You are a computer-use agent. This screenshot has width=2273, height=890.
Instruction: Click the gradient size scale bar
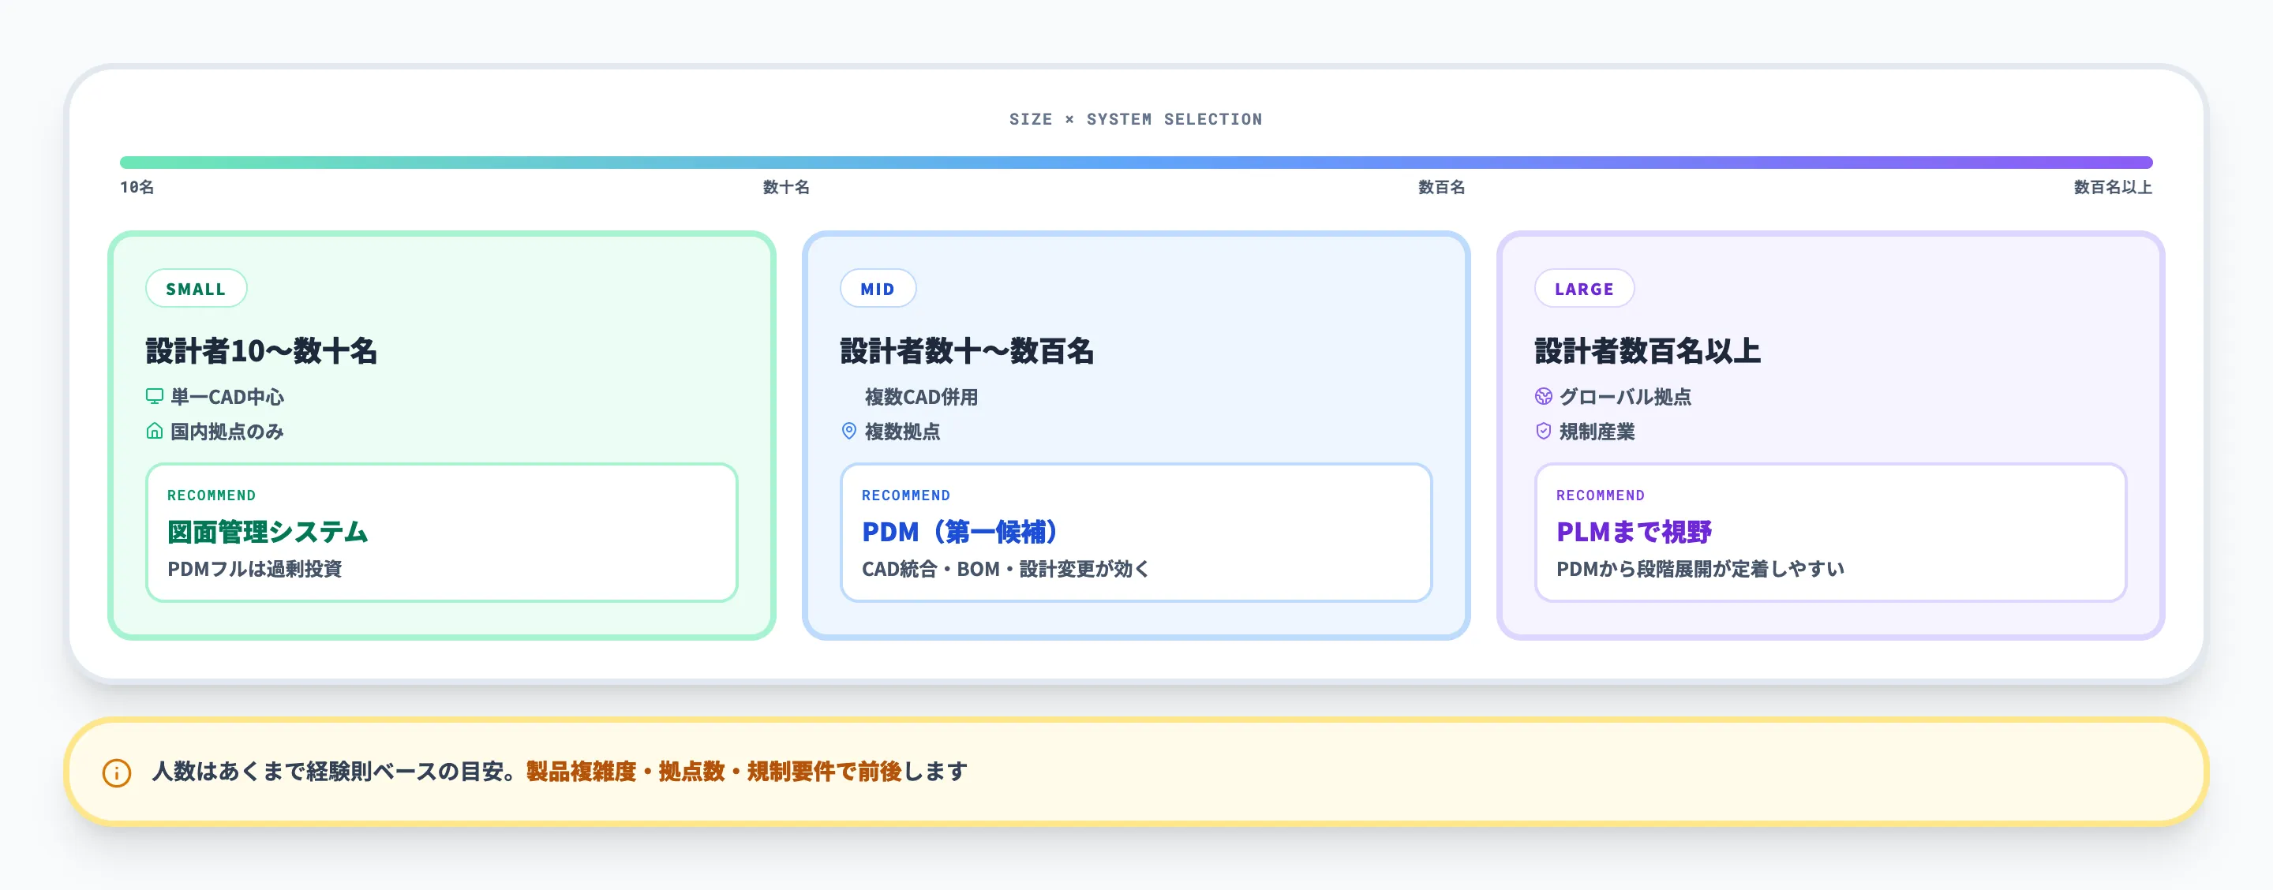1136,162
